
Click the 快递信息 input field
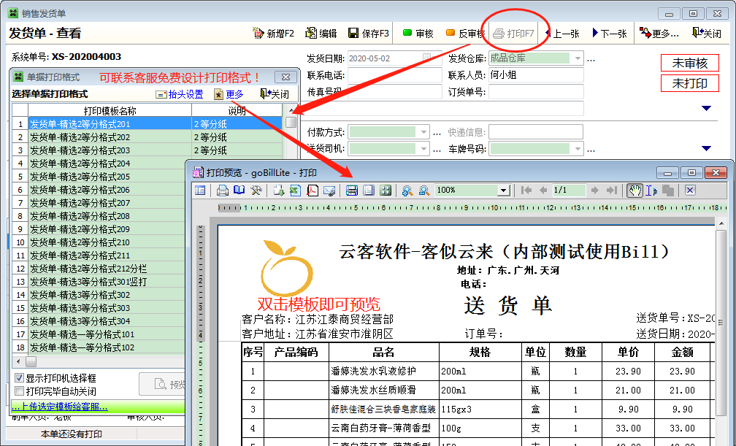(536, 132)
